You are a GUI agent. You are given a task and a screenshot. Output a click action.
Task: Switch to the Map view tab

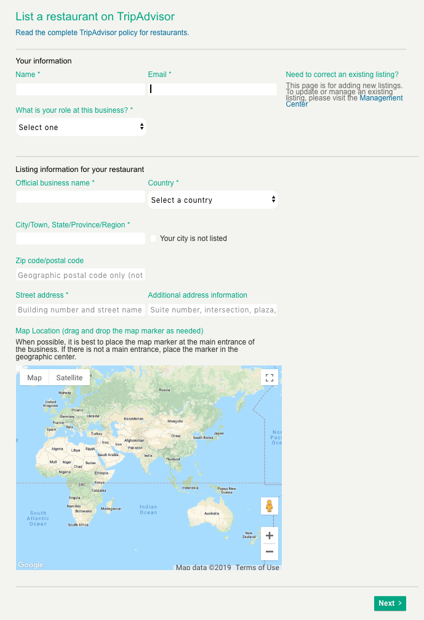point(34,378)
